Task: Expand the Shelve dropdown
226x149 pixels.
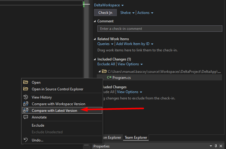Action: pos(127,13)
